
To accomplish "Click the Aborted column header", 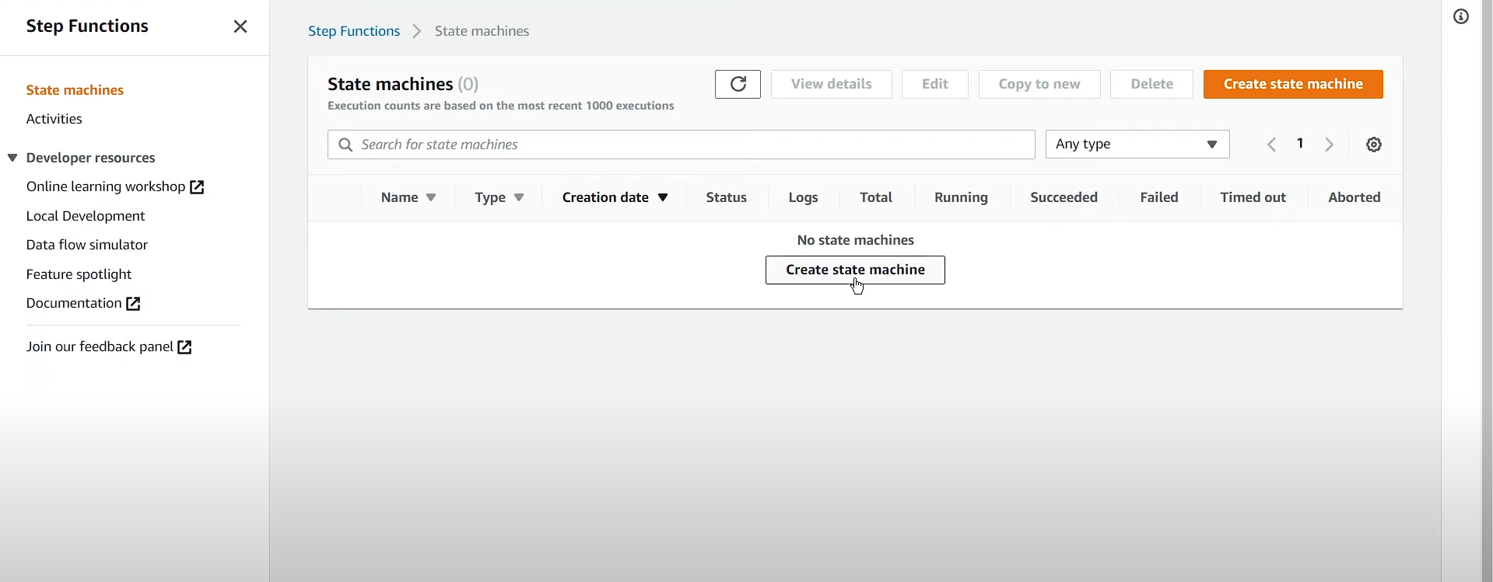I will [1354, 197].
